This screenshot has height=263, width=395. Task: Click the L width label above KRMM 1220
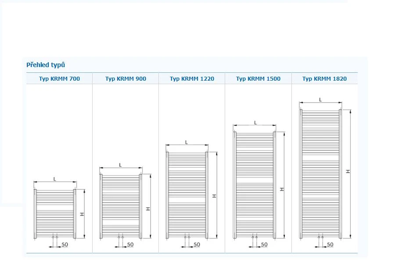click(x=187, y=142)
